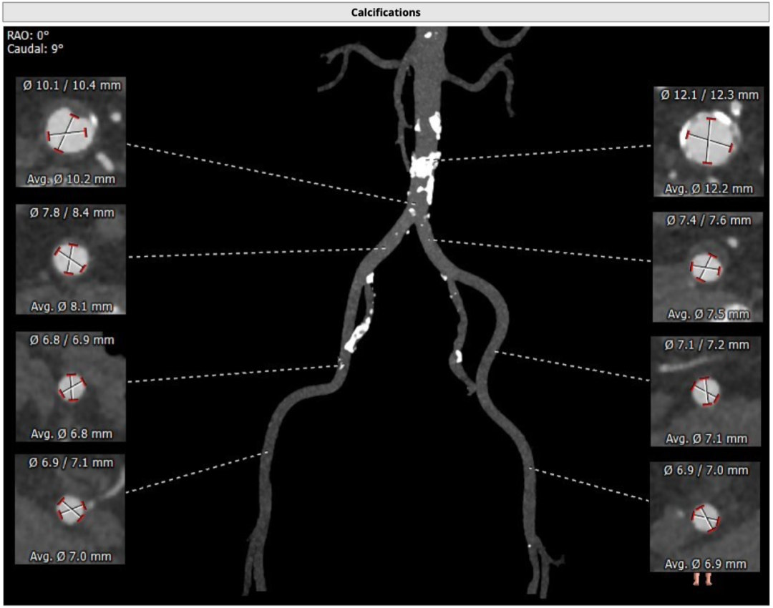Click the Ø 6.9 / 7.0 mm measurement text
773x608 pixels.
coord(705,470)
